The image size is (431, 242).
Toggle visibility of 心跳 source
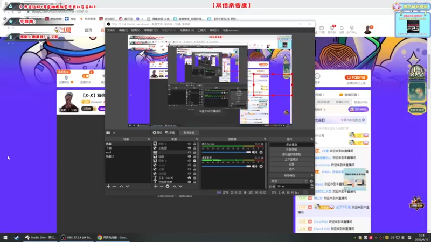[189, 169]
